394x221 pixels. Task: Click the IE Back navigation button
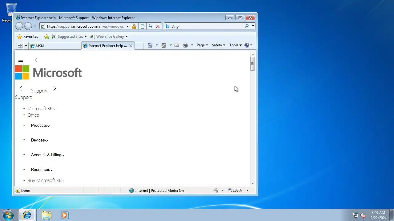(19, 26)
